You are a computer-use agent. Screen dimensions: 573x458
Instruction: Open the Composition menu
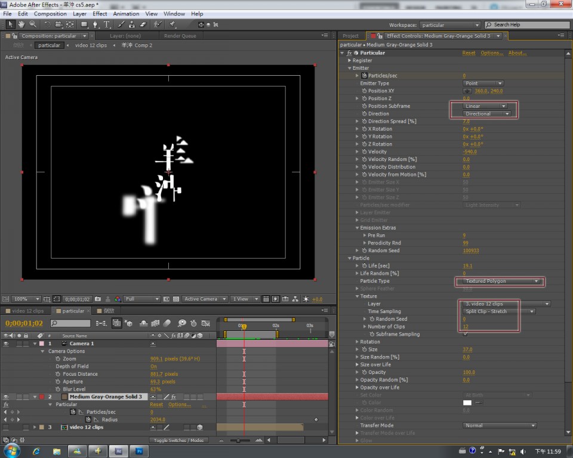50,14
